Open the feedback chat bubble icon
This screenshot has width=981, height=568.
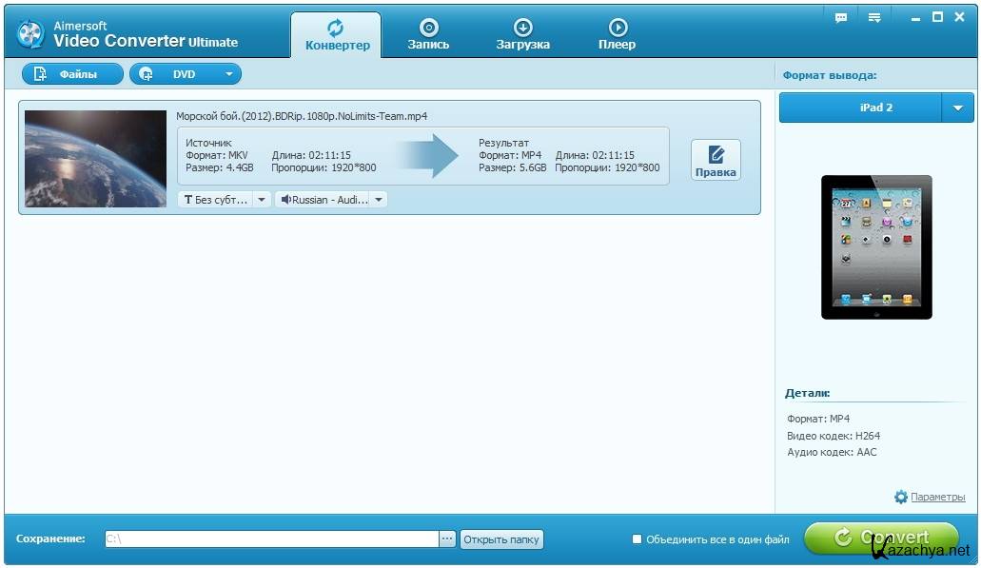pos(841,18)
